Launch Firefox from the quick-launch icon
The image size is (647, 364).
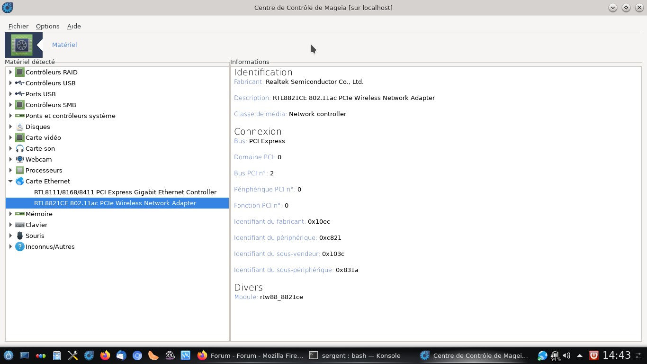(x=105, y=355)
